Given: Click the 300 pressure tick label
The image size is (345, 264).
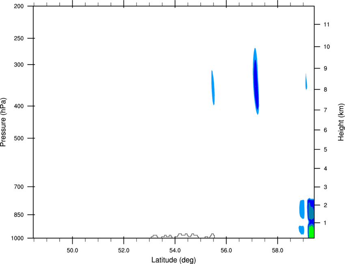Looking at the screenshot, I should pos(19,65).
